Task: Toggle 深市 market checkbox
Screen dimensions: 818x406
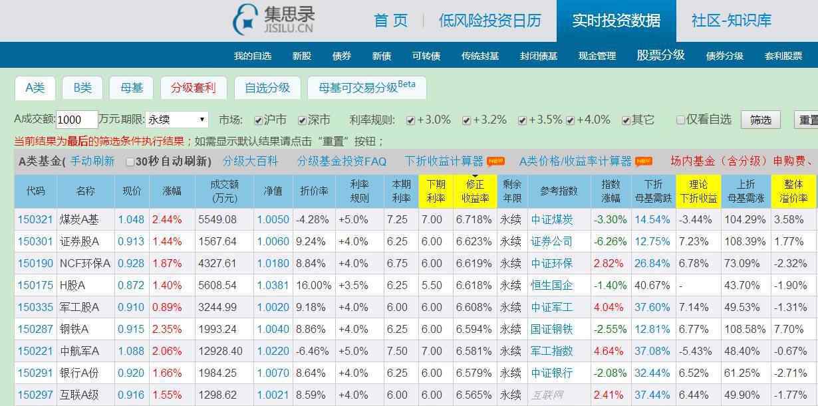Action: [302, 120]
